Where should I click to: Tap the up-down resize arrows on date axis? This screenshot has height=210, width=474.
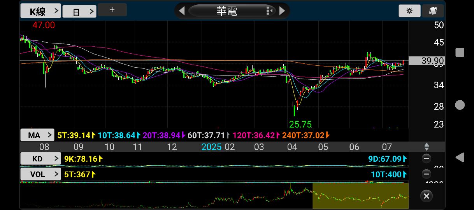427,147
